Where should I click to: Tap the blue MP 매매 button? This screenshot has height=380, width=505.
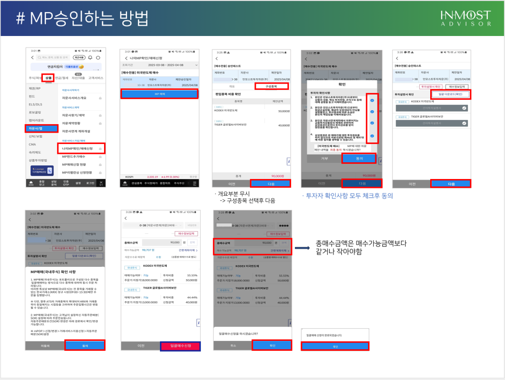click(x=159, y=94)
